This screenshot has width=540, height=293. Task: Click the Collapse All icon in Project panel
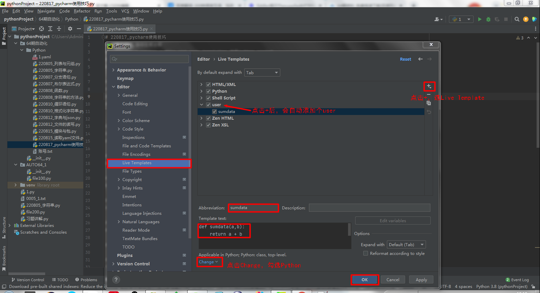point(59,29)
